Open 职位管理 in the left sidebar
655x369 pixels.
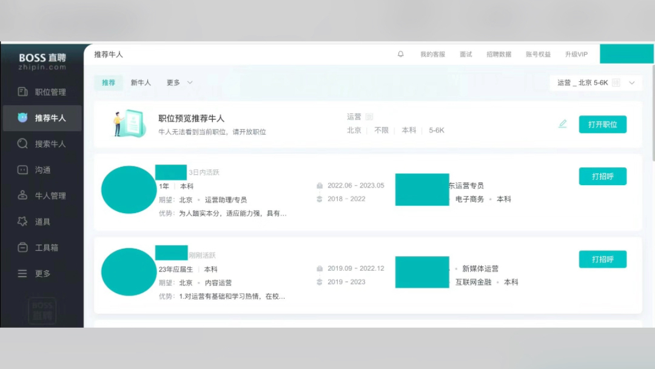(x=42, y=92)
